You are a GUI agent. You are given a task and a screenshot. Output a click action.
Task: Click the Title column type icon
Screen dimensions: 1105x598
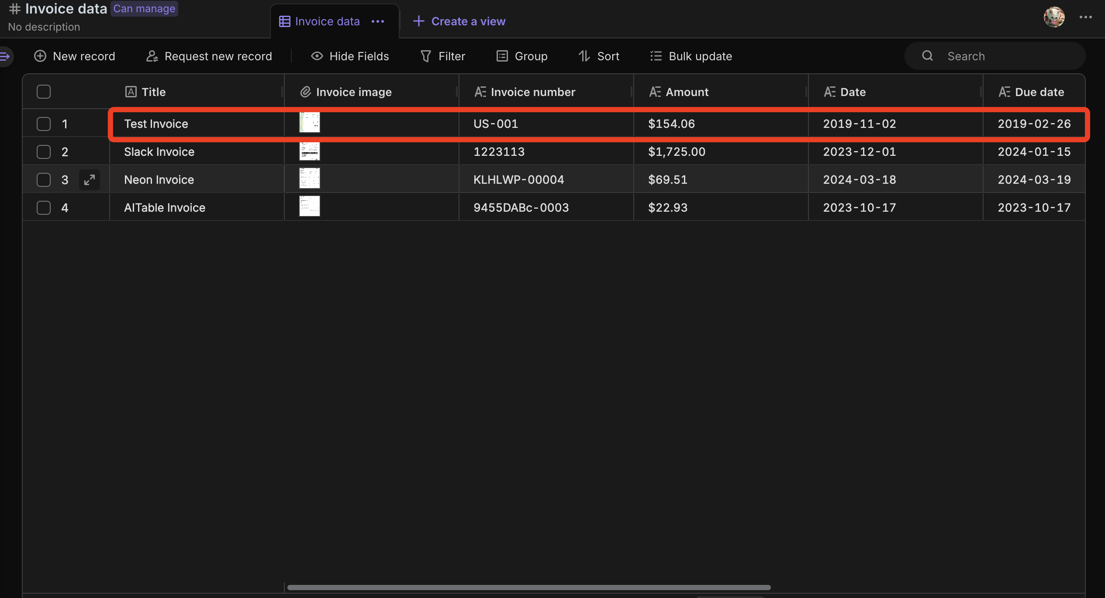[x=131, y=92]
